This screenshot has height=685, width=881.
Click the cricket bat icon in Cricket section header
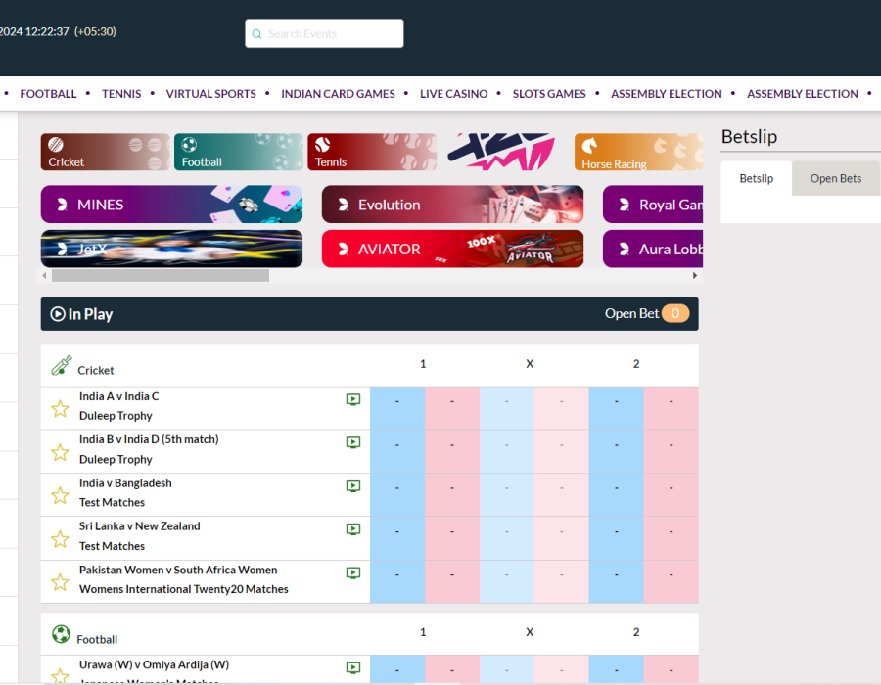(x=61, y=366)
